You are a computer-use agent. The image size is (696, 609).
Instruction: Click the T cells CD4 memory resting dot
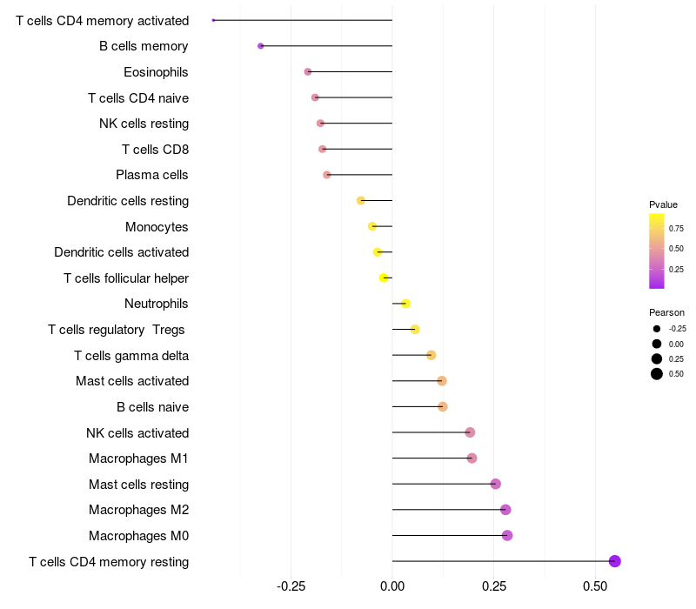(614, 561)
